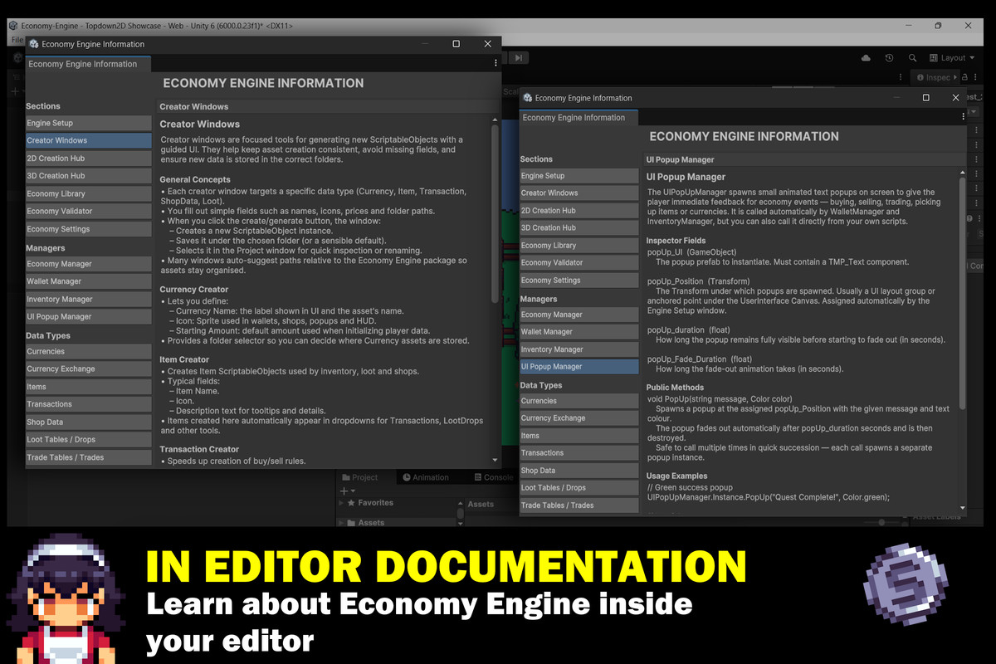Open Currencies in right info window

pyautogui.click(x=579, y=401)
